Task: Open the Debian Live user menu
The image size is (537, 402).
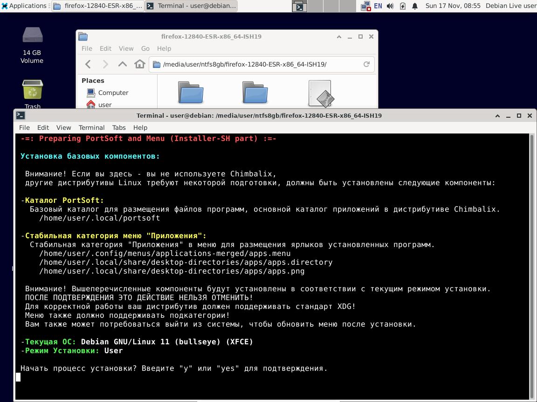Action: (x=510, y=6)
